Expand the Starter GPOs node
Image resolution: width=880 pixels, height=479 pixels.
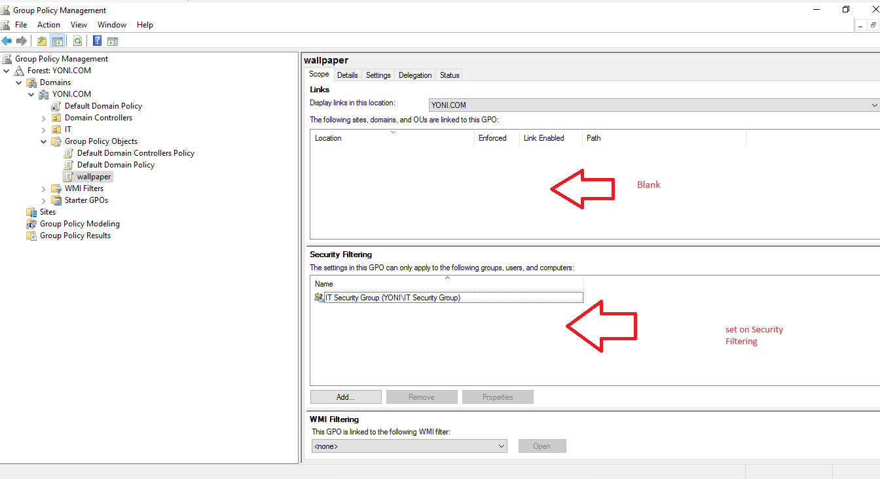[x=44, y=200]
